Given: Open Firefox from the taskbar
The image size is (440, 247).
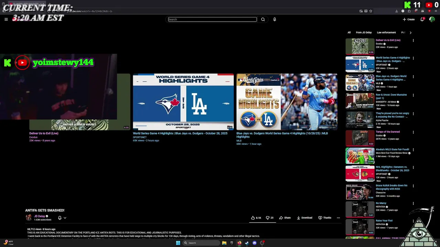Looking at the screenshot, I should pos(239,243).
